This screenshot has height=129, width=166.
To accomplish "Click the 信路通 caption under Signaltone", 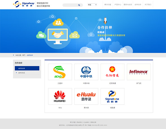I will tap(112, 108).
